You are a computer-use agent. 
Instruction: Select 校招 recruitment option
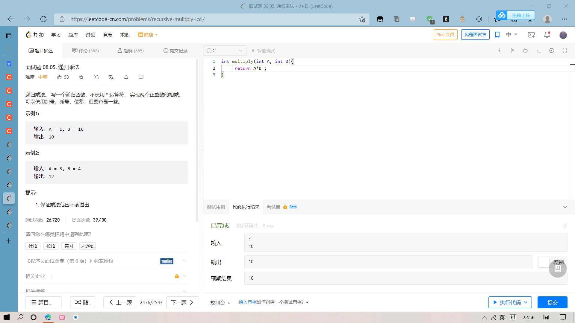tap(51, 246)
